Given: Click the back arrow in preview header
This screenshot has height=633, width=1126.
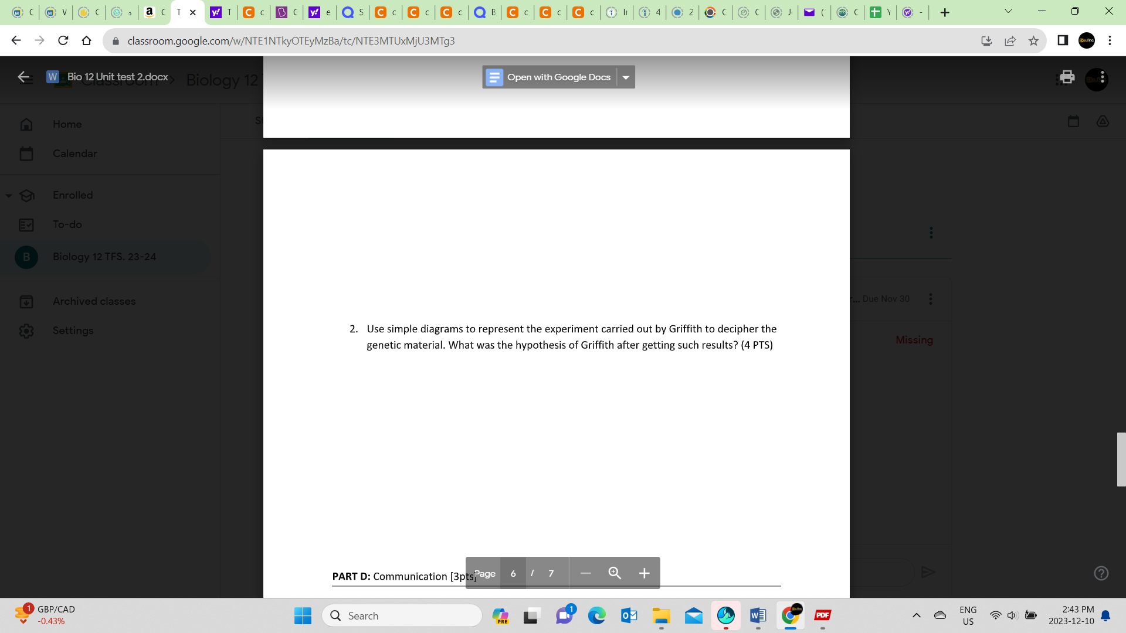Looking at the screenshot, I should 24,77.
